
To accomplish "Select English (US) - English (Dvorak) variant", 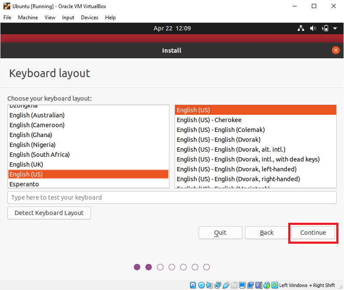I will click(256, 140).
